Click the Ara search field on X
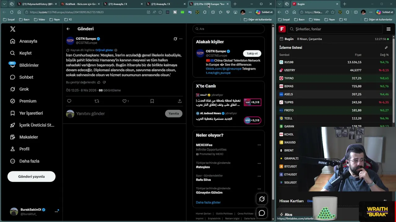Screen dimensions: 396x222 pos(229,29)
